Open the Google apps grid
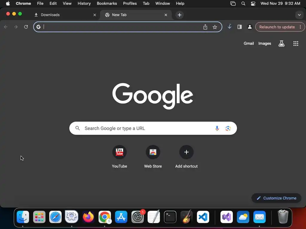This screenshot has height=229, width=306. click(296, 44)
